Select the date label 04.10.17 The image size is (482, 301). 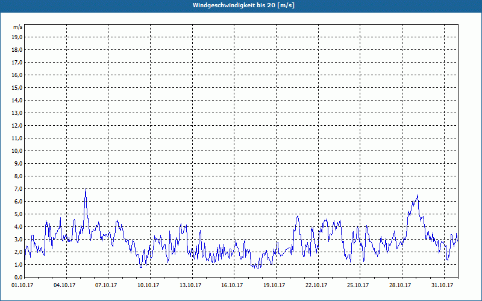point(64,285)
